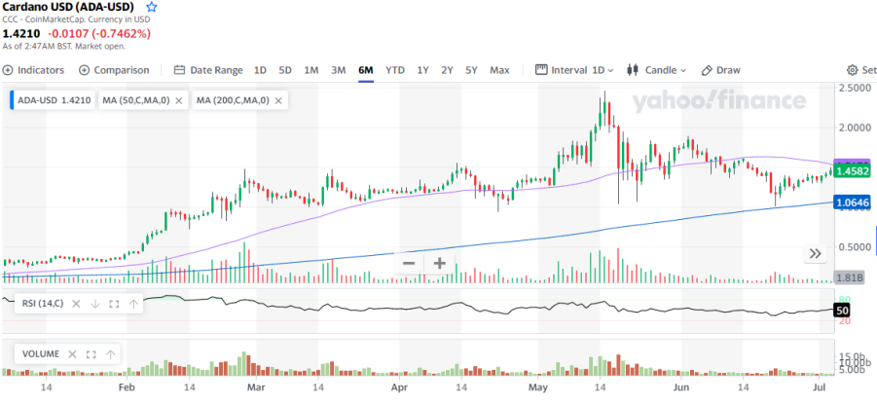Remove the MA (50,C,MA,0) indicator
The image size is (877, 406).
pyautogui.click(x=179, y=100)
